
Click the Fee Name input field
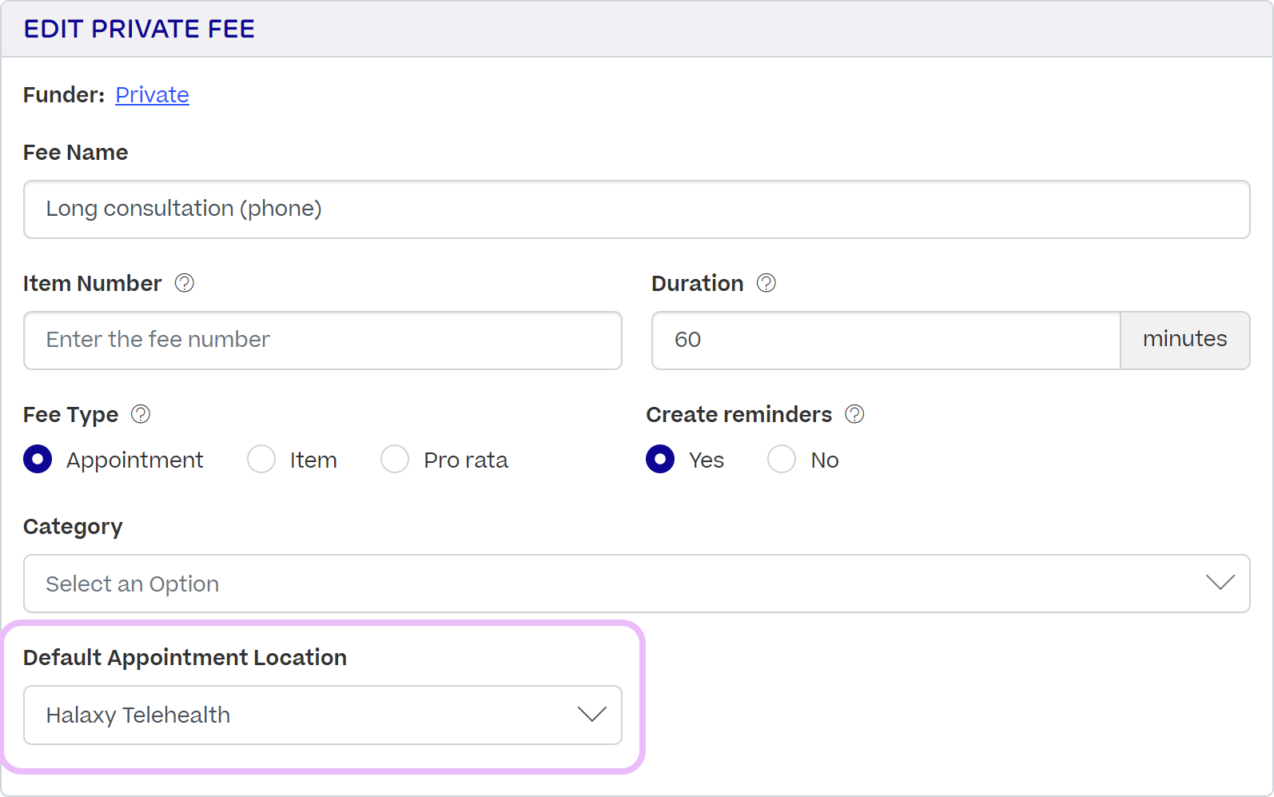point(636,209)
